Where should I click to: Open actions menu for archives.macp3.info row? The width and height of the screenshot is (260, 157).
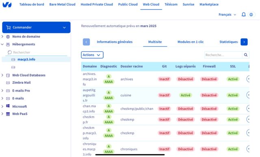[248, 79]
